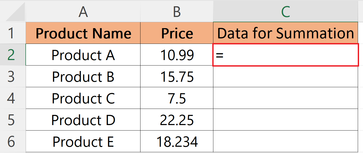Click the select-all corner triangle
Viewport: 363px width, 153px height.
[x=13, y=11]
